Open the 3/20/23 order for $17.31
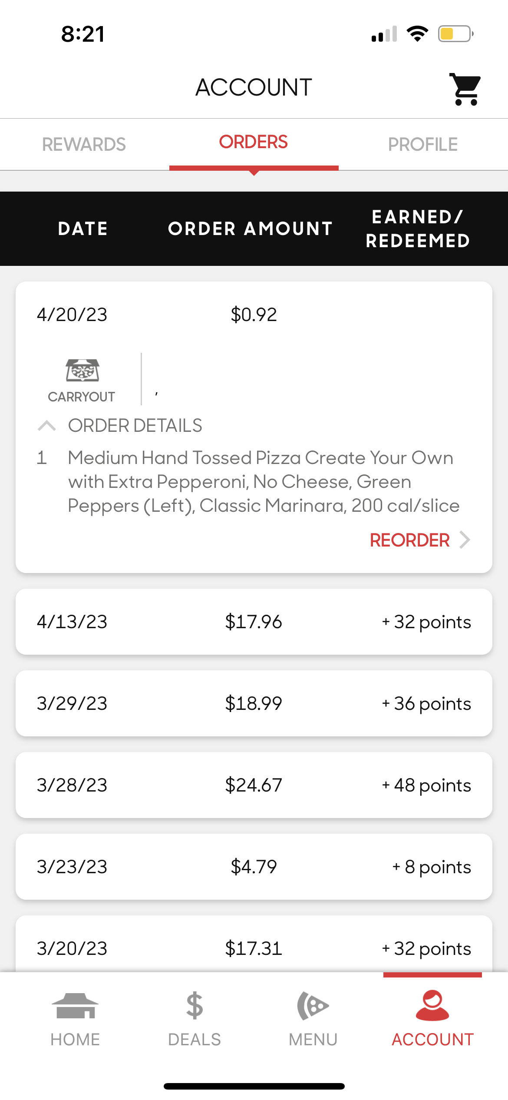The height and width of the screenshot is (1100, 508). (x=254, y=948)
